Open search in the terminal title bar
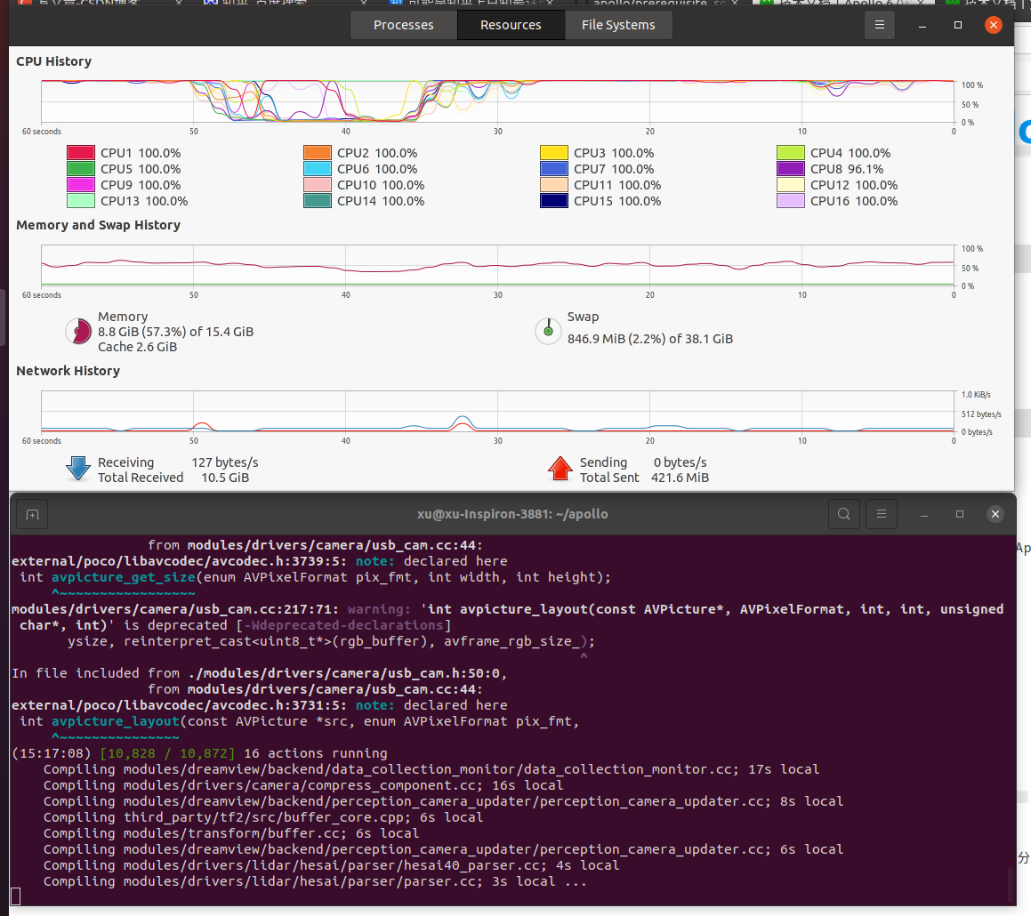 [843, 514]
